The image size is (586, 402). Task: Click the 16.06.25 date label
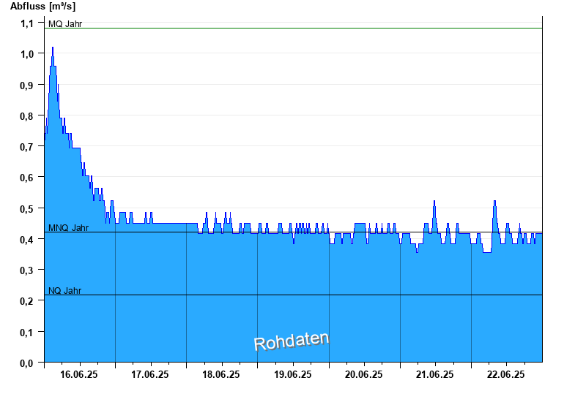coord(79,374)
